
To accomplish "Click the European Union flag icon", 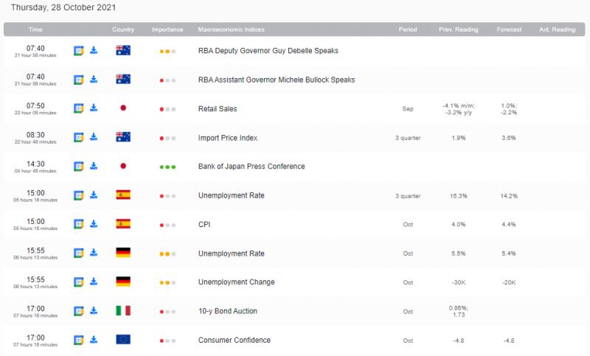I will (x=123, y=340).
